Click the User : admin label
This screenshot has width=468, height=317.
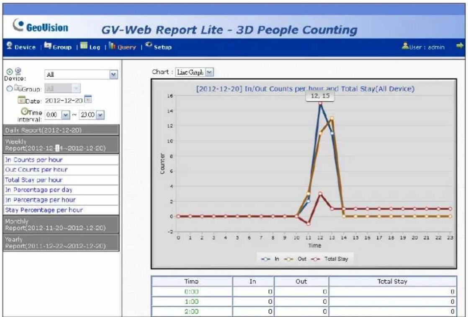coord(427,47)
